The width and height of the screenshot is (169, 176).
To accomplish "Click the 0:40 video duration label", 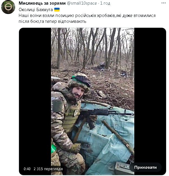I will [x=27, y=169].
